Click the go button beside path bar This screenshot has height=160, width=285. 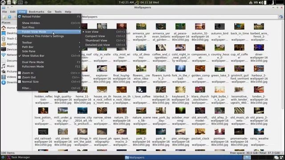[281, 17]
